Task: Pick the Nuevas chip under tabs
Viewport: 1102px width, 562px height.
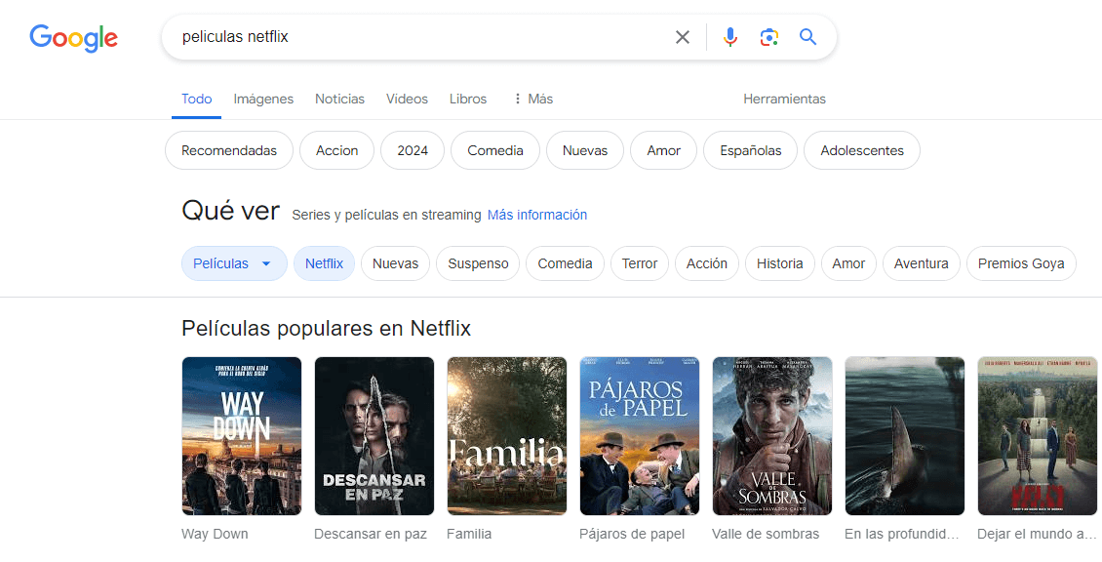Action: click(x=585, y=150)
